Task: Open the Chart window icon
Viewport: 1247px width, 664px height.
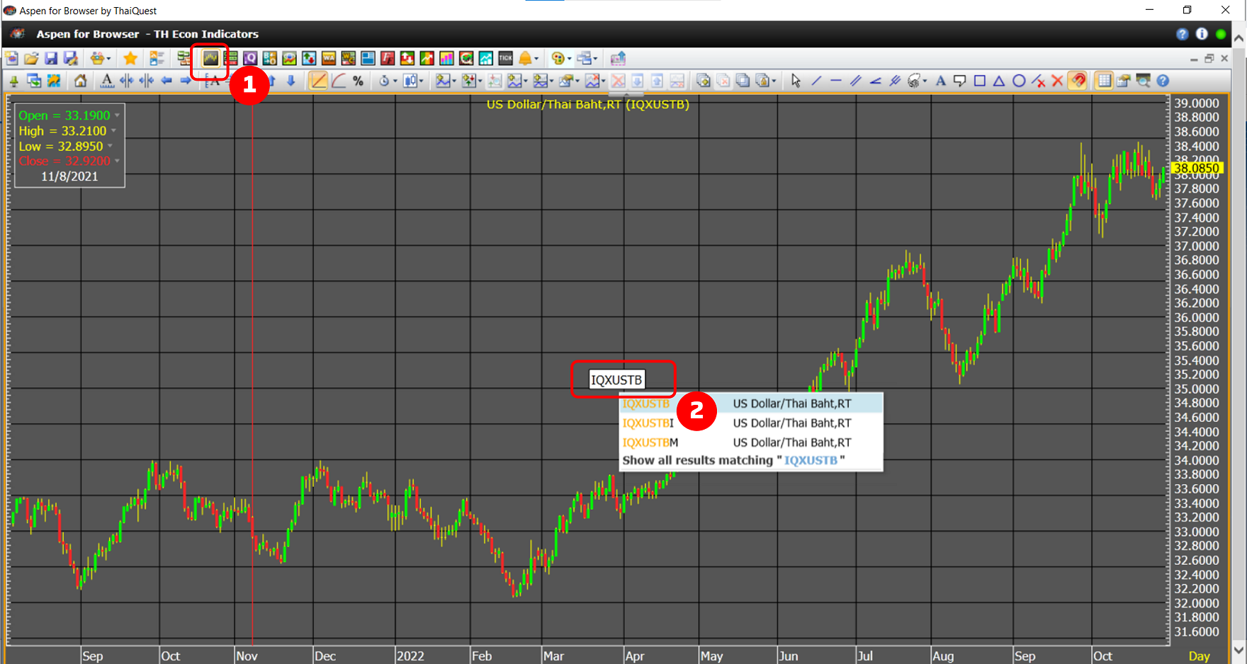Action: point(210,58)
